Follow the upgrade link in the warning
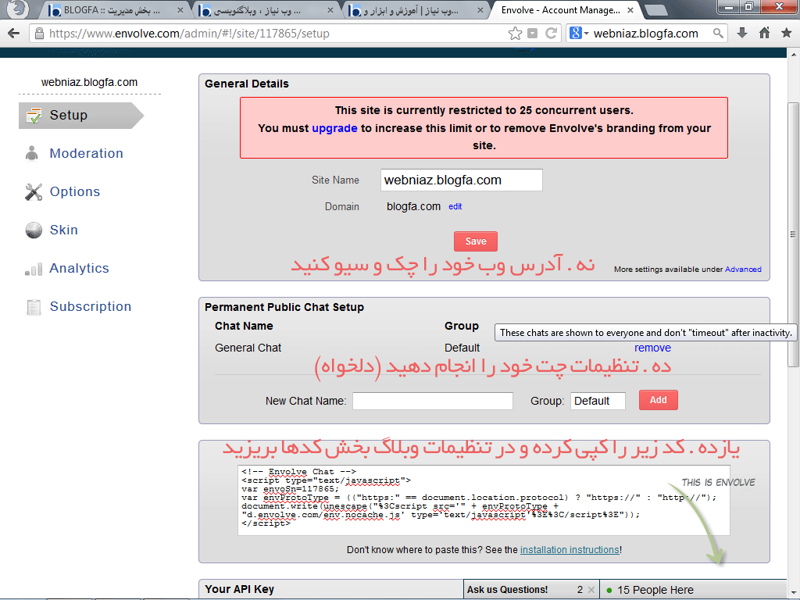 pyautogui.click(x=334, y=128)
